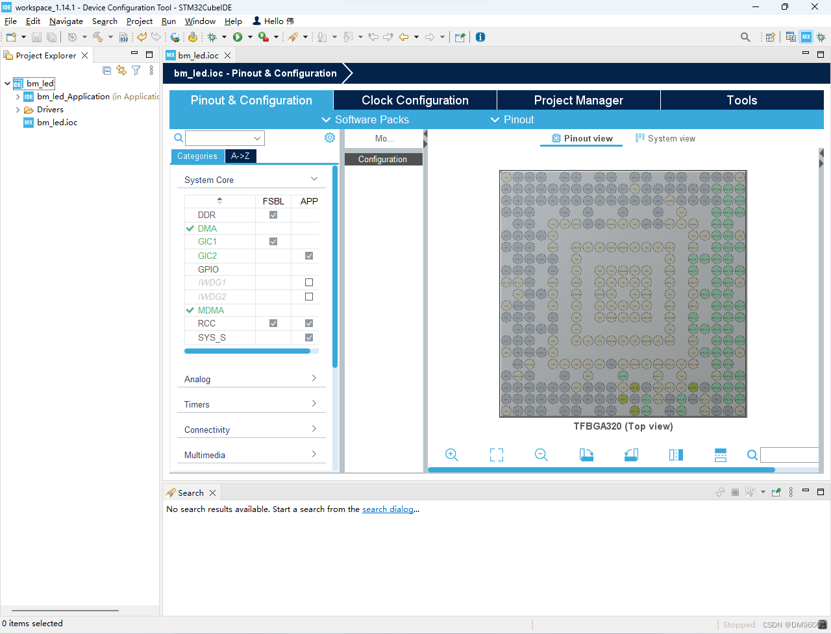
Task: Open the Software Packs dropdown
Action: 366,119
